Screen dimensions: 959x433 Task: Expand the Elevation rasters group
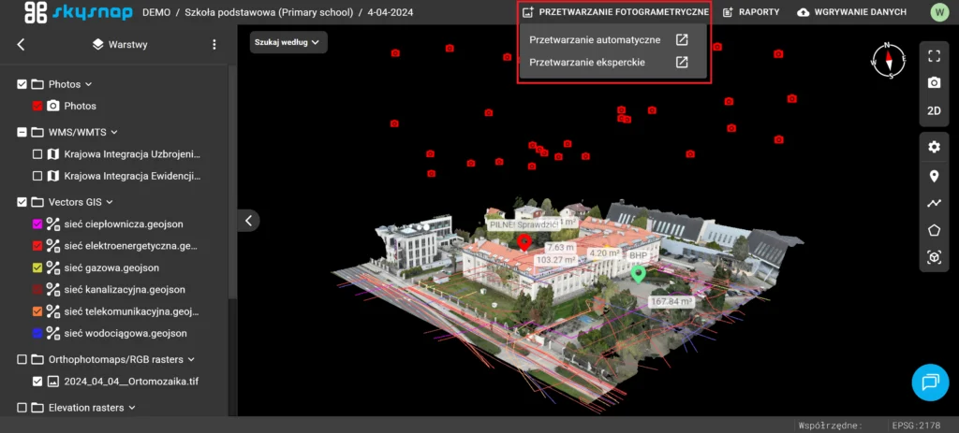coord(132,408)
